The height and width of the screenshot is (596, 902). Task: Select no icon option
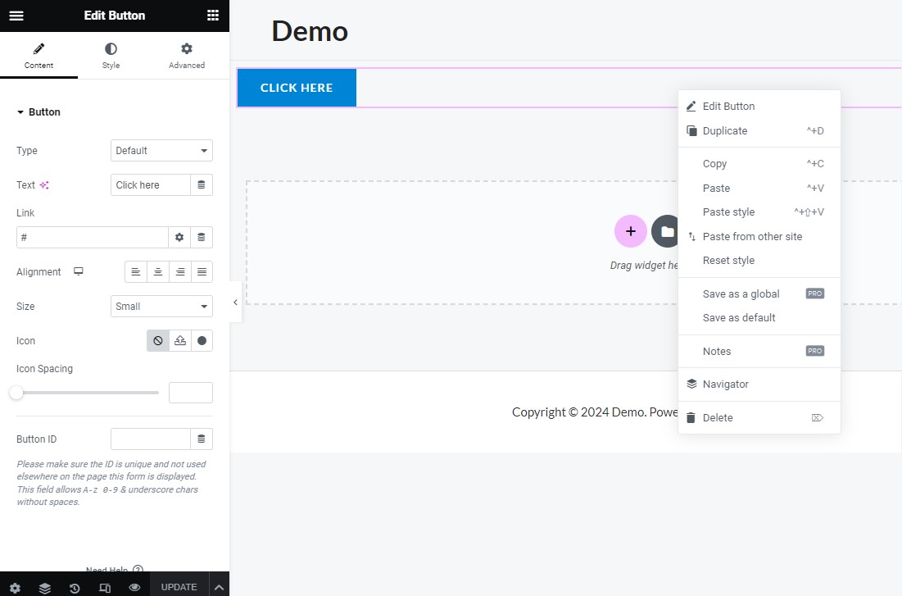157,341
